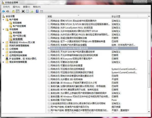
Task: Minimize the 本地安全策略 window
Action: [136, 2]
